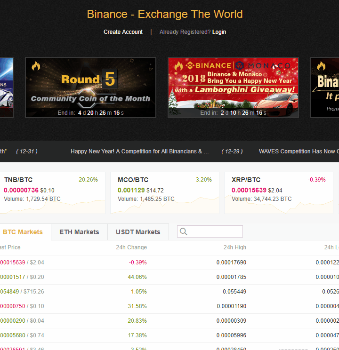Select row with 20.83% change
This screenshot has height=350, width=339.
[169, 321]
